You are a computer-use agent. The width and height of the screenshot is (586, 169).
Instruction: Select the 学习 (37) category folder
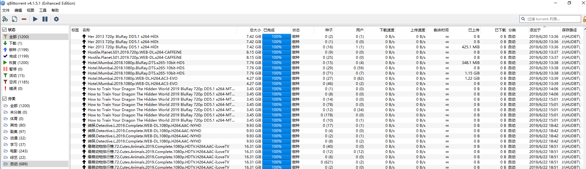(35, 145)
